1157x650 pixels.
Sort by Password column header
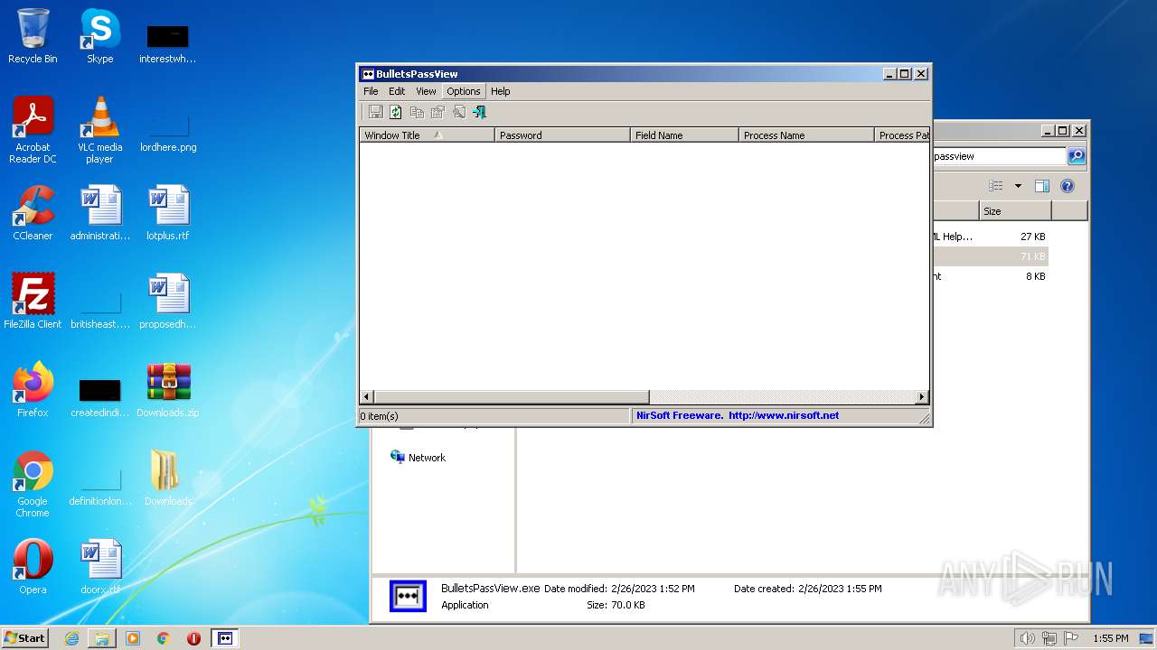tap(562, 135)
